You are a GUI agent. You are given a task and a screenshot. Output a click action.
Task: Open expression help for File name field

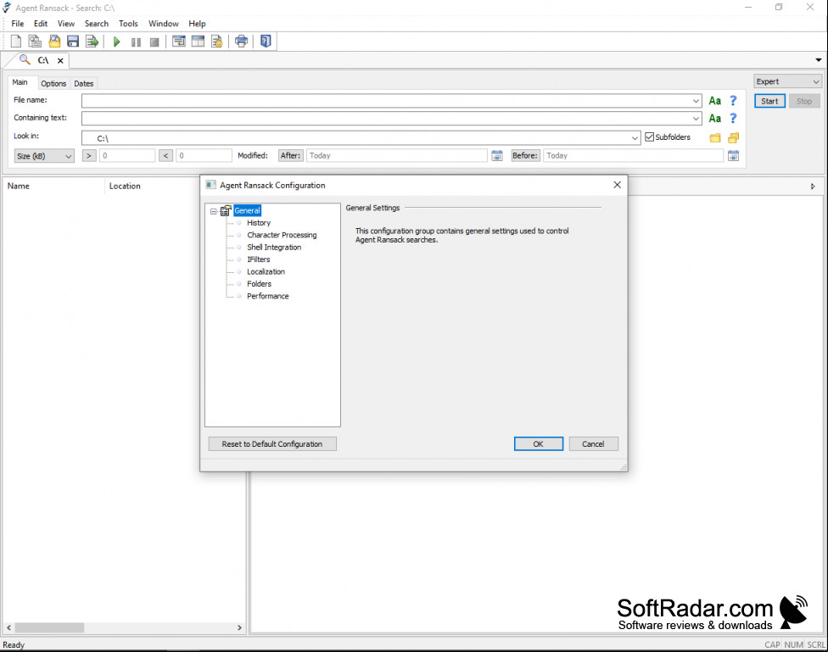coord(733,100)
